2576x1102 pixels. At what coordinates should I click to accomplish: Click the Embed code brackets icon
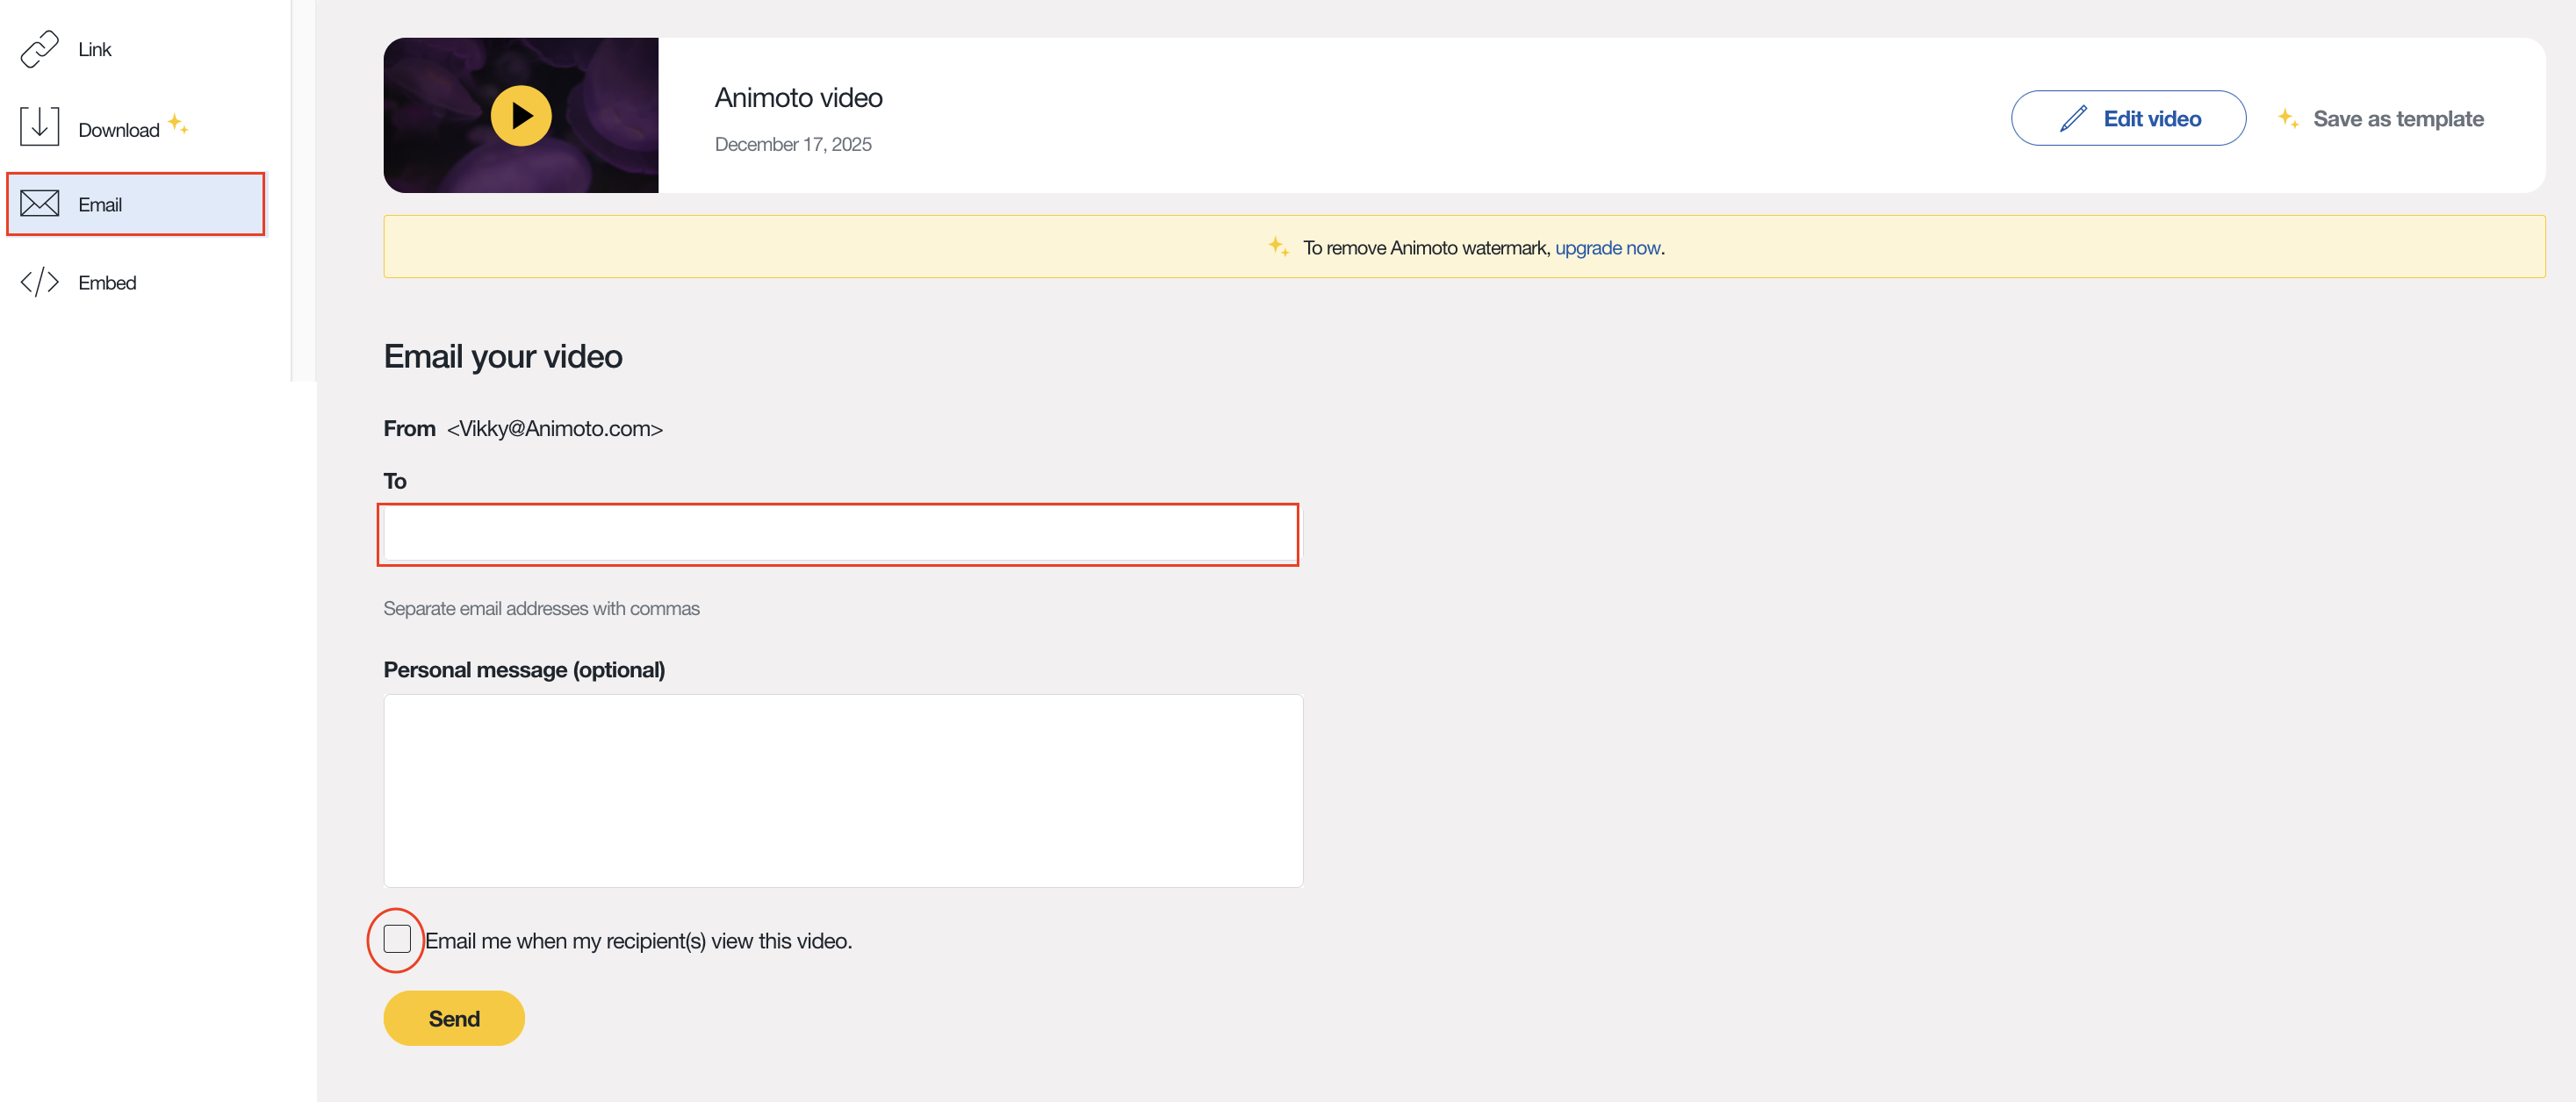[x=40, y=283]
